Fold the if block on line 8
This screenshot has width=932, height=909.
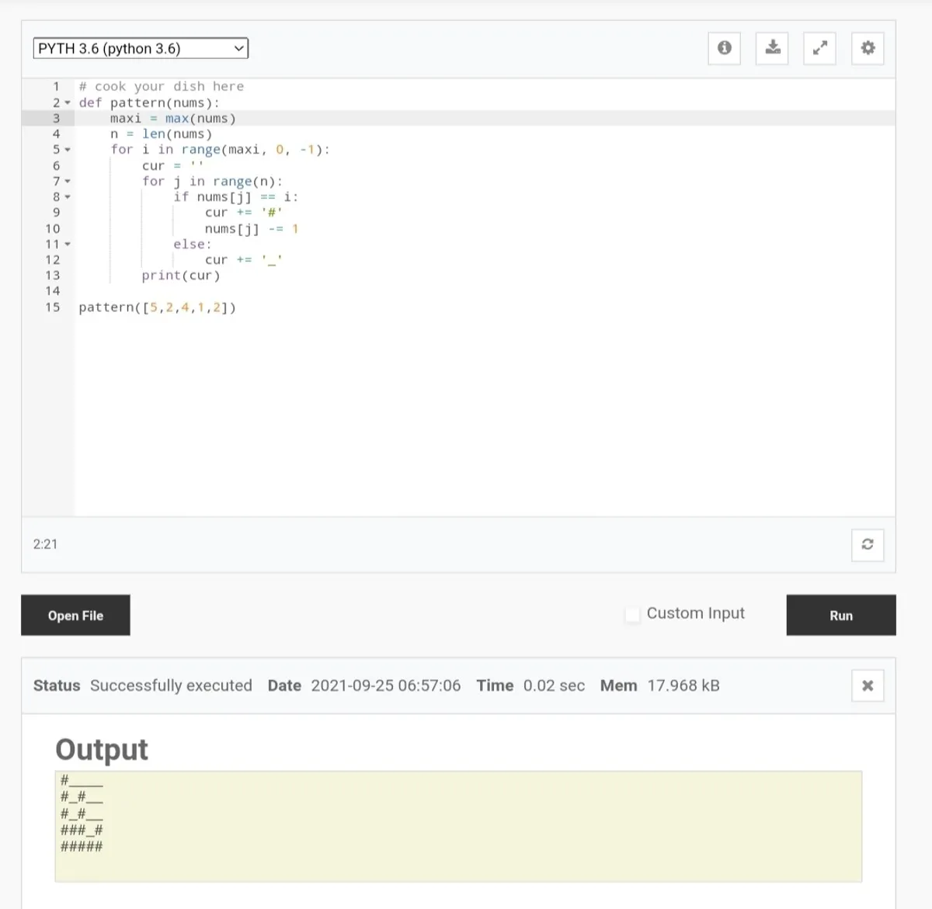pyautogui.click(x=68, y=197)
